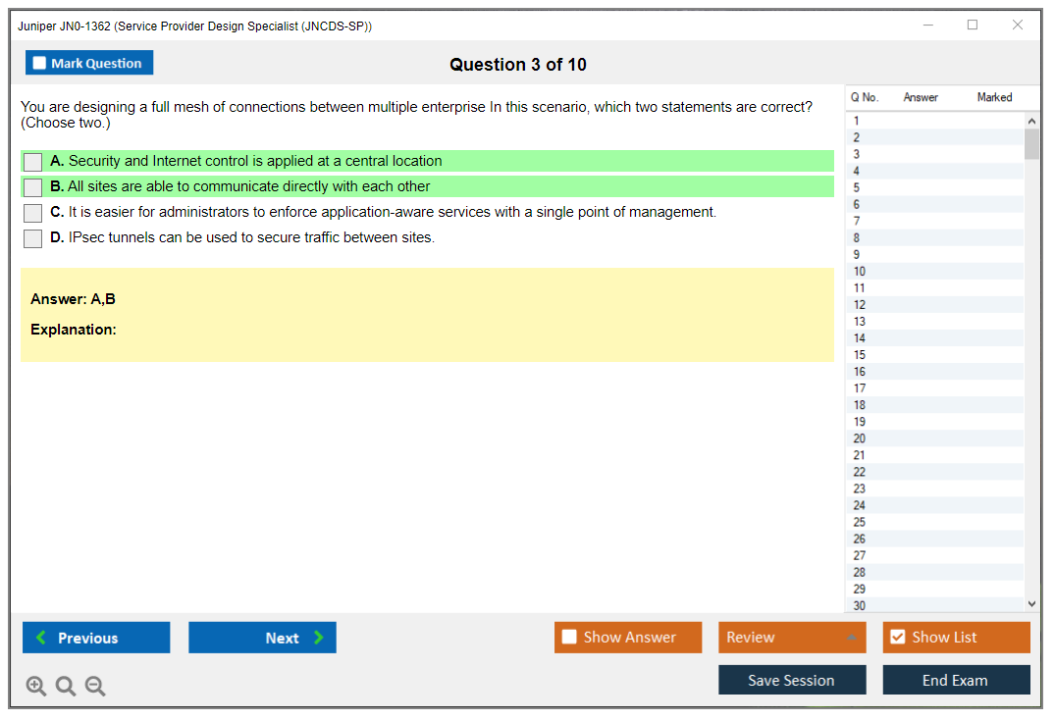The width and height of the screenshot is (1055, 721).
Task: Click the zoom in magnifier icon
Action: coord(36,687)
